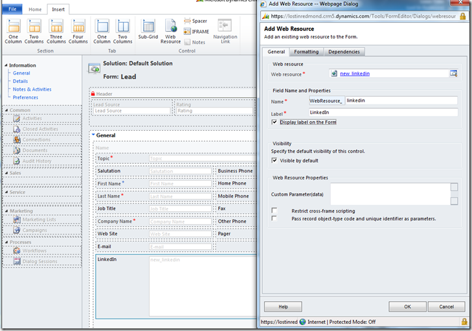This screenshot has height=331, width=472.
Task: Collapse the Processes navigation group
Action: coord(6,242)
